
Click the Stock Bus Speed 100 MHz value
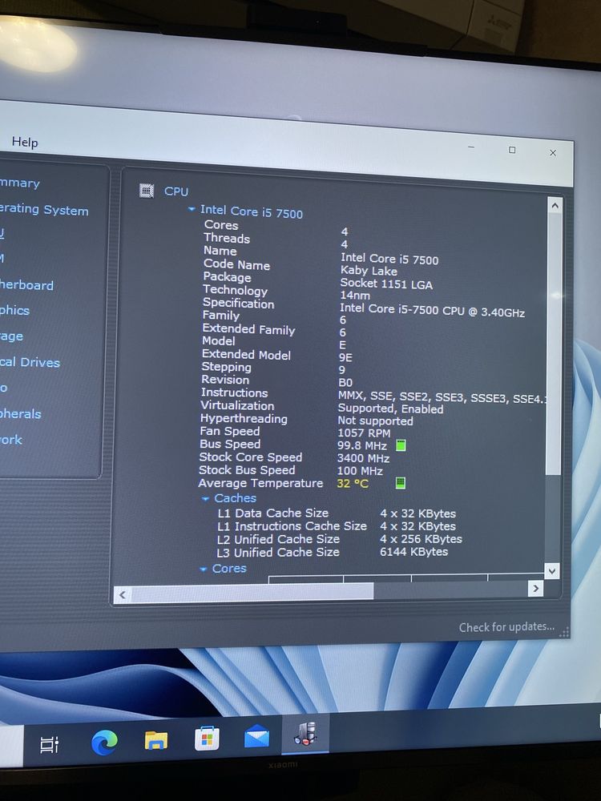(360, 470)
